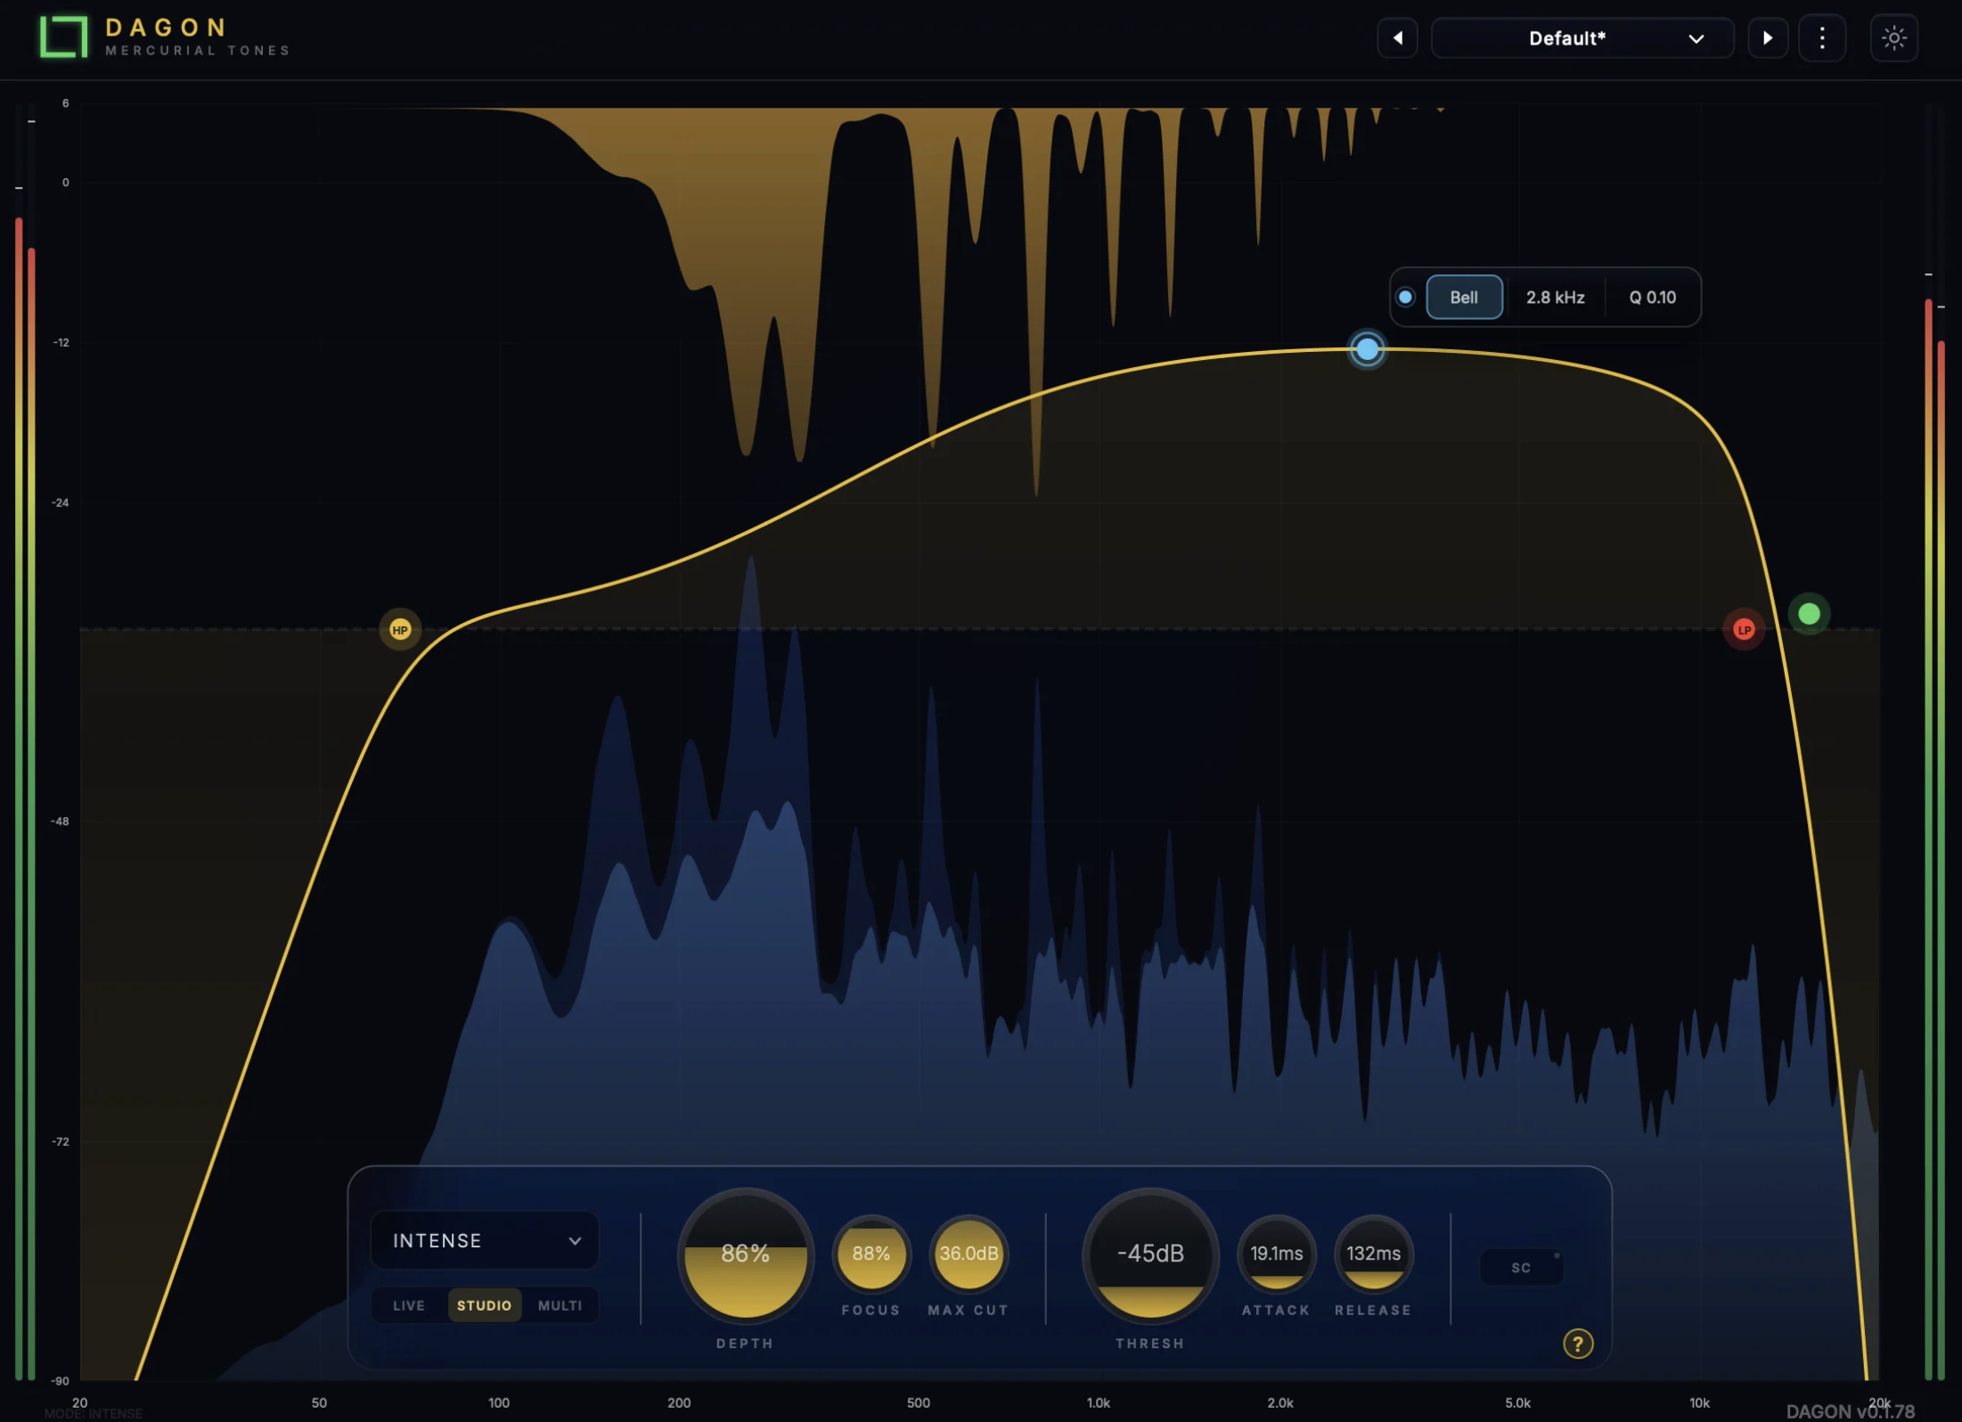Select the HP high-pass filter node
Screen dimensions: 1962x1422
(x=400, y=630)
